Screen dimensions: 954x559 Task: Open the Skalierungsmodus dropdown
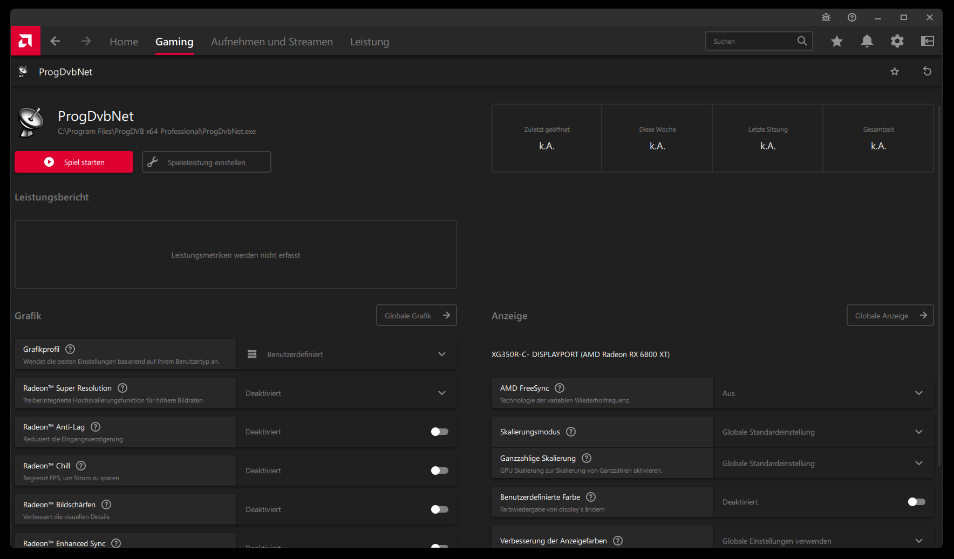[x=823, y=432]
